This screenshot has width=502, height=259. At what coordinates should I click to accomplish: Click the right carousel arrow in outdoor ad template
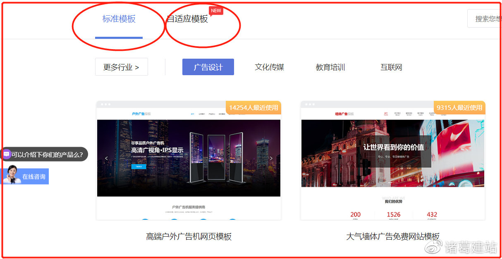271,158
